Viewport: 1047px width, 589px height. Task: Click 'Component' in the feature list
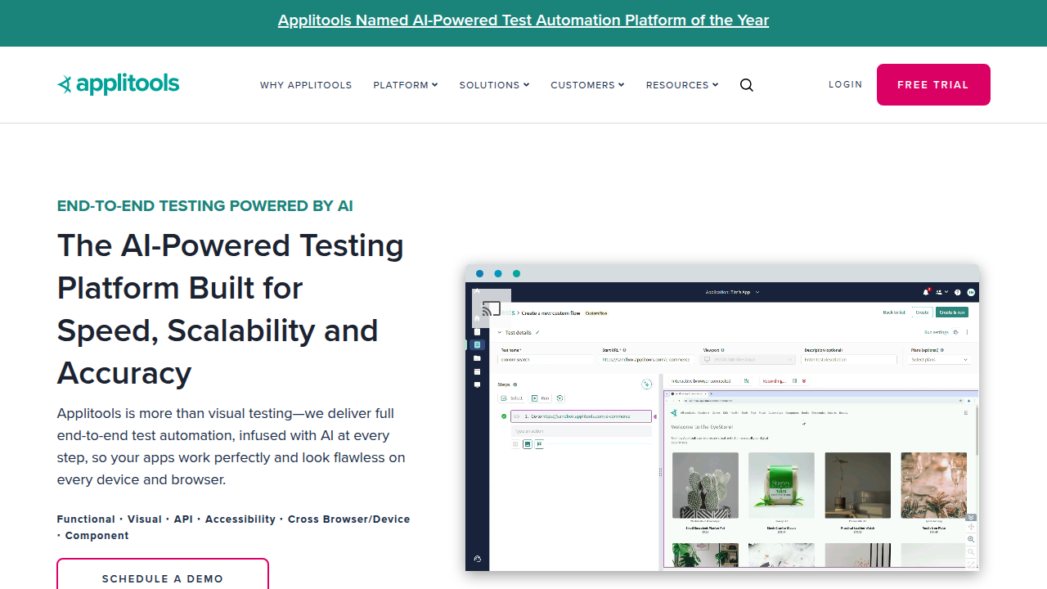(97, 536)
